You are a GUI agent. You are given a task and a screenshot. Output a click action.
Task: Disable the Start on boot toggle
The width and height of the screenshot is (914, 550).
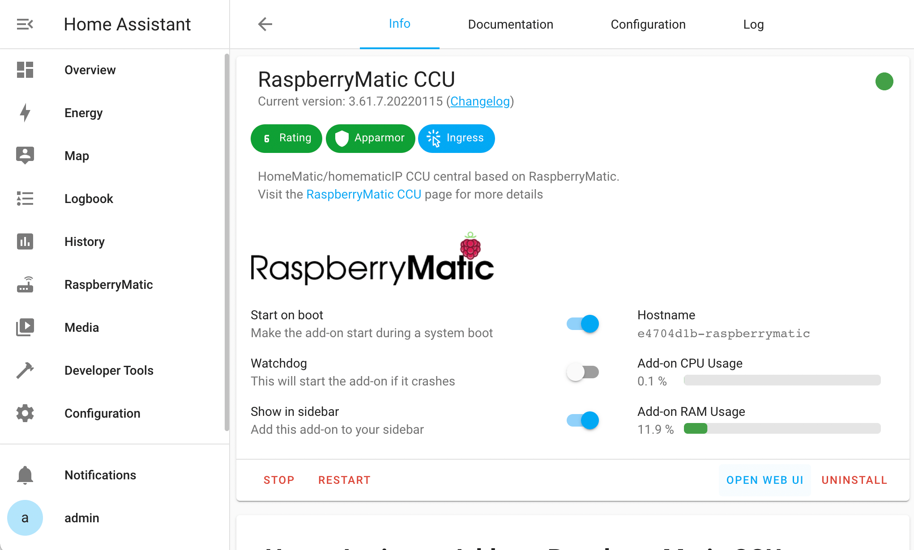[583, 324]
